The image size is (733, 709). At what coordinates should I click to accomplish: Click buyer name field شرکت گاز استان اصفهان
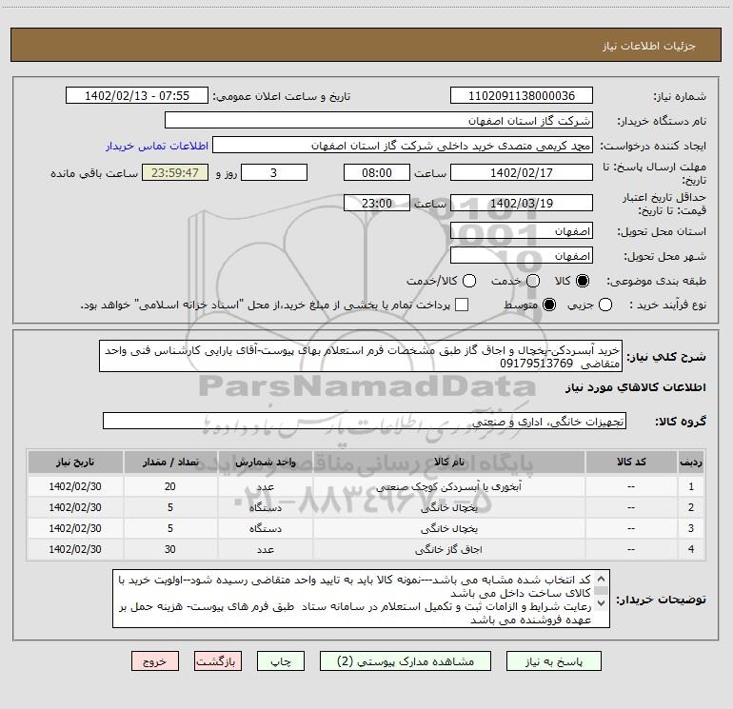coord(379,121)
